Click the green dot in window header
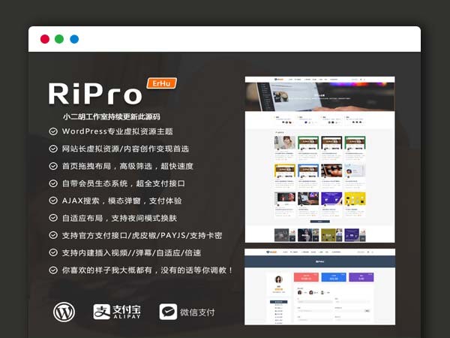 coord(59,39)
